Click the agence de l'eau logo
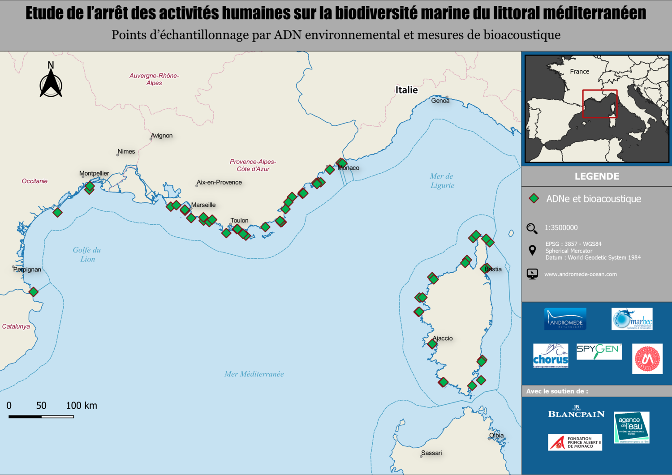This screenshot has height=475, width=672. pos(631,428)
